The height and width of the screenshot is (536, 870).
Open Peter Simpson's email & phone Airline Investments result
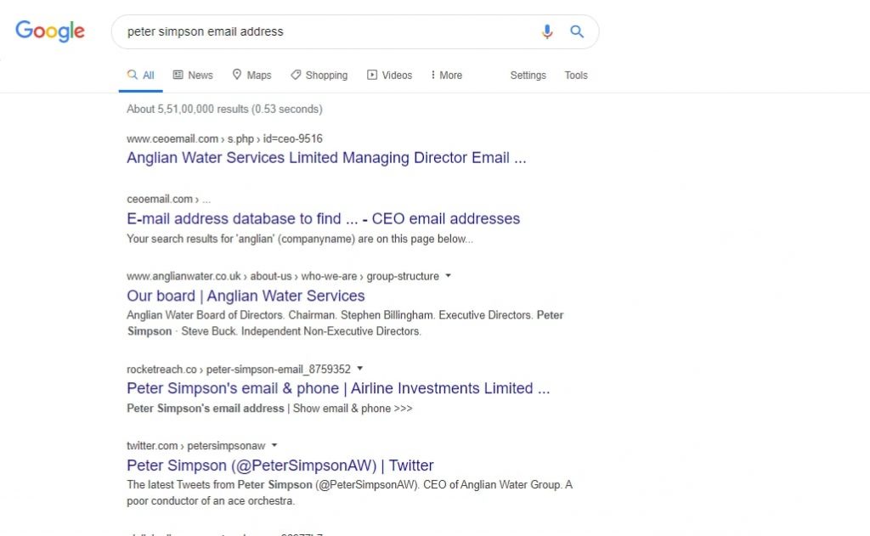click(338, 388)
